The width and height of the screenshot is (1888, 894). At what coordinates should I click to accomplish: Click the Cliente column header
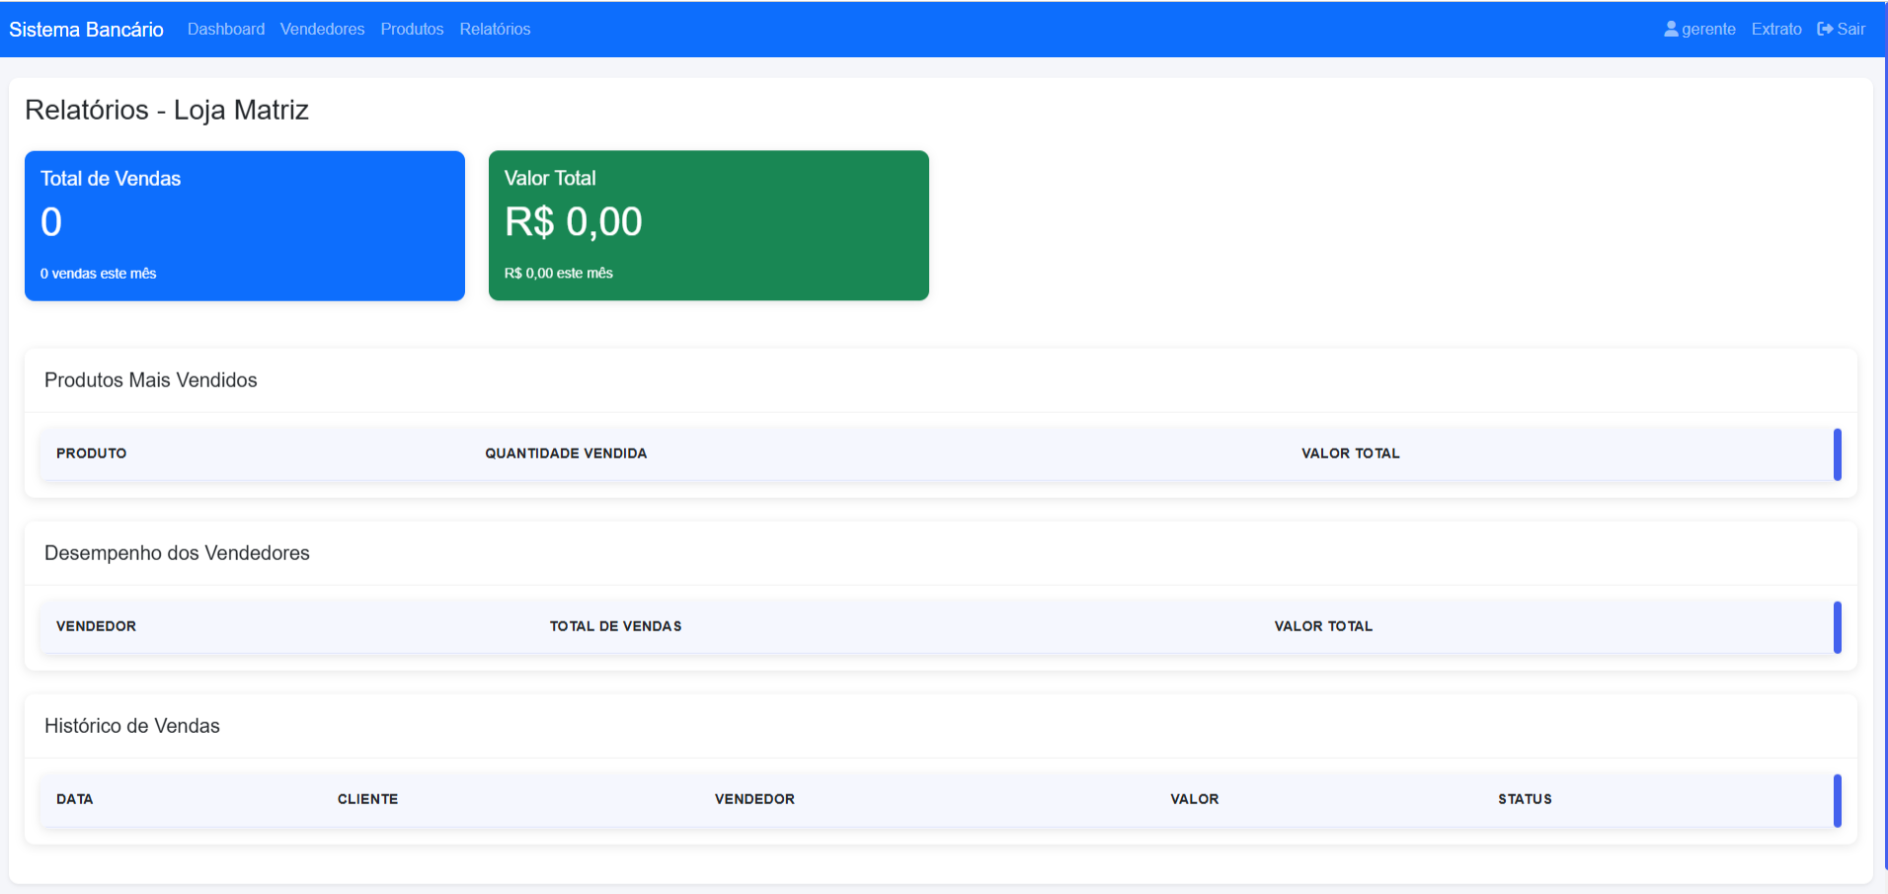(x=367, y=799)
